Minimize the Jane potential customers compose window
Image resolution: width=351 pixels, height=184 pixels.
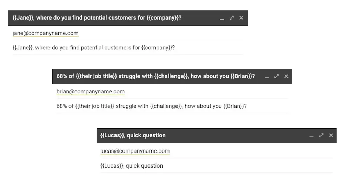tap(222, 19)
